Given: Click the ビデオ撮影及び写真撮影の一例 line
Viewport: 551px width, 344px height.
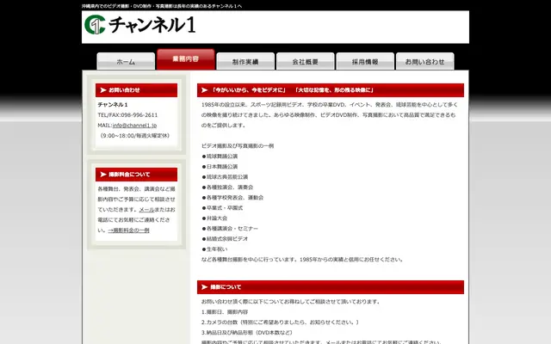Looking at the screenshot, I should click(238, 145).
